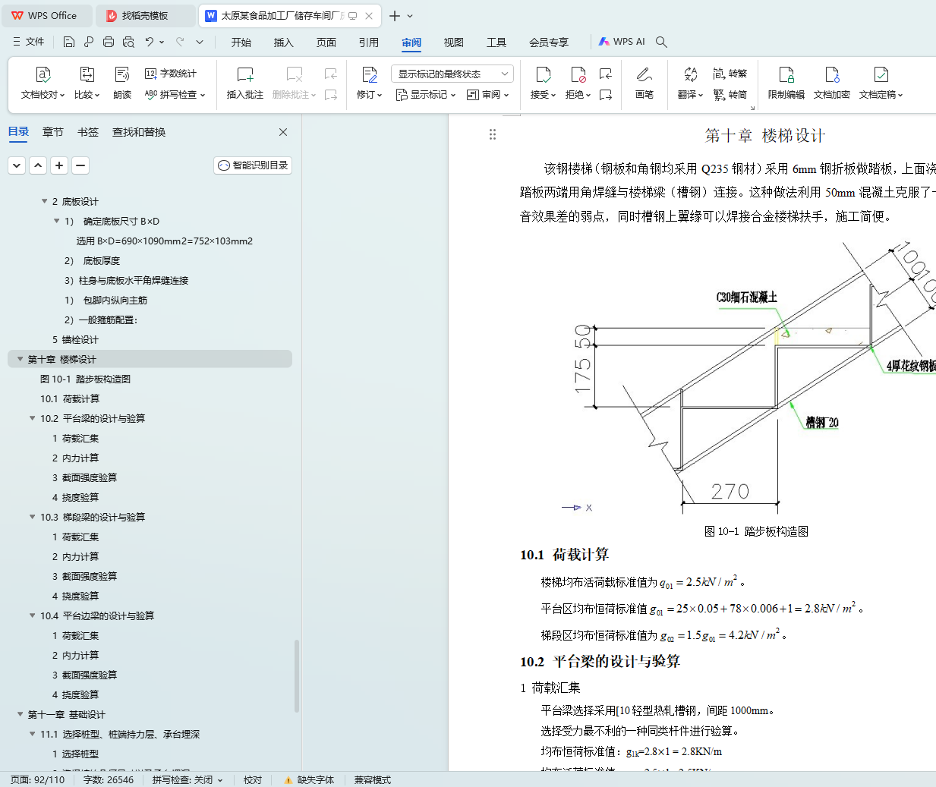Switch to the 页面 ribbon tab
Image resolution: width=936 pixels, height=787 pixels.
[x=326, y=42]
